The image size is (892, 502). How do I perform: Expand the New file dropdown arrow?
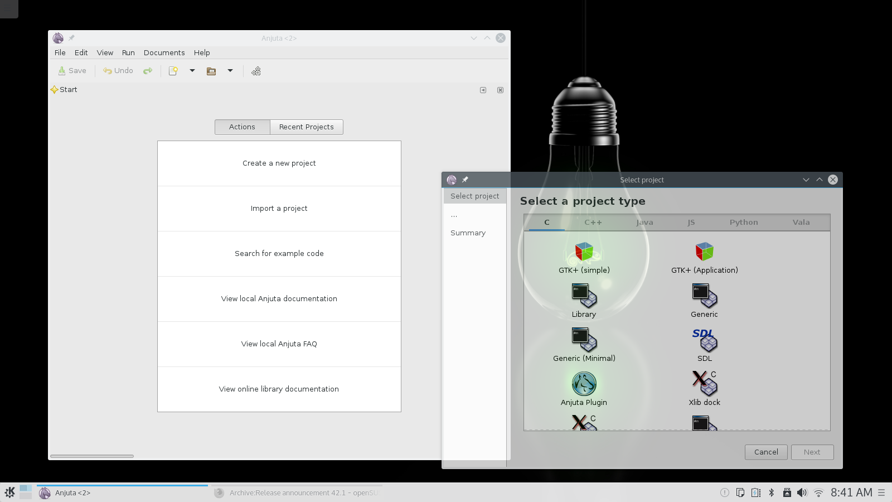coord(192,71)
